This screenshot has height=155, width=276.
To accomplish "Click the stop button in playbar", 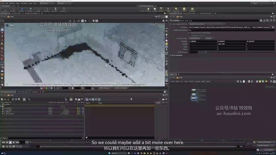I will pos(10,143).
